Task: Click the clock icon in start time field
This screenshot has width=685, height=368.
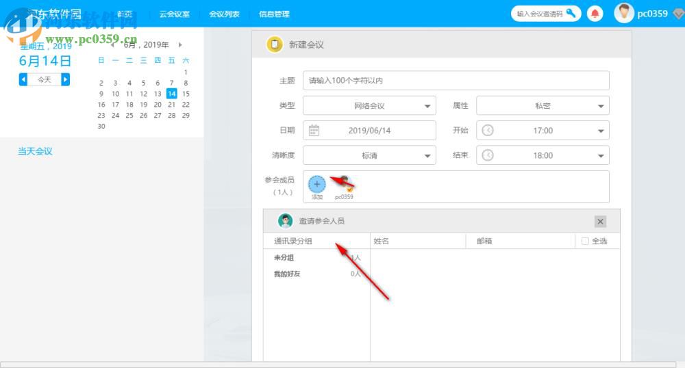Action: click(x=488, y=131)
